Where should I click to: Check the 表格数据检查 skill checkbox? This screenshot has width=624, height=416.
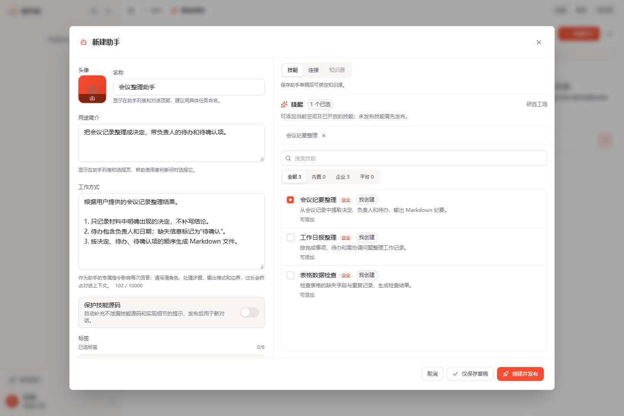[290, 275]
